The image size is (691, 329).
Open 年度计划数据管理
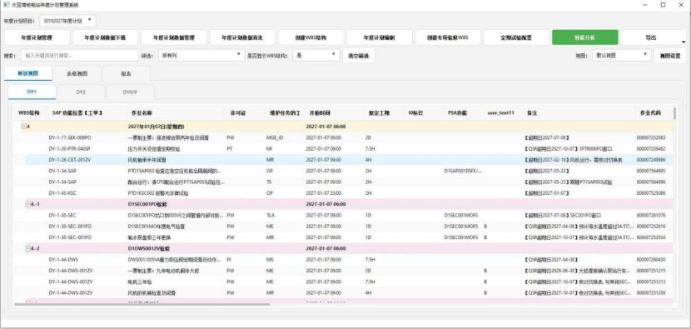[x=174, y=37]
